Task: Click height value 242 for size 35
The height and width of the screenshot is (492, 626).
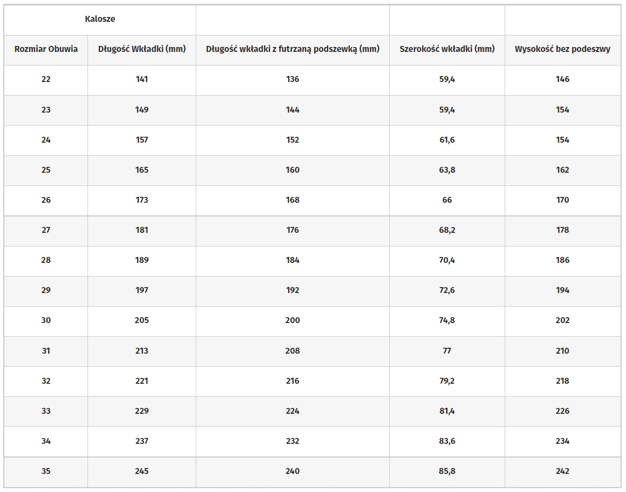Action: (563, 471)
